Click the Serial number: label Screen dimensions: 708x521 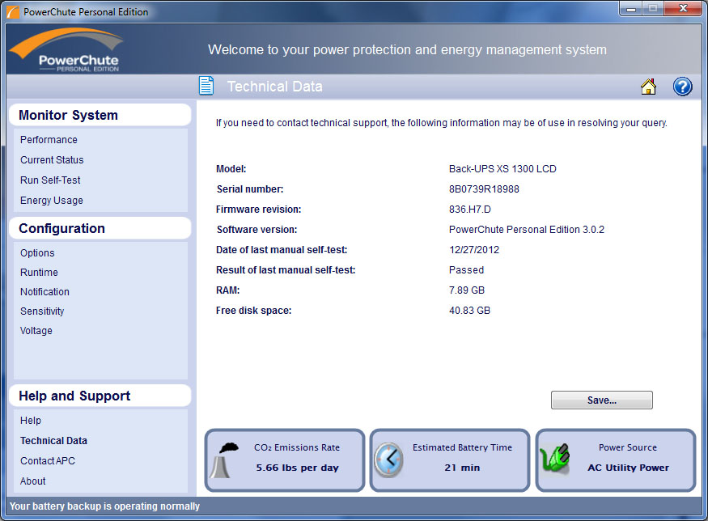[x=250, y=189]
